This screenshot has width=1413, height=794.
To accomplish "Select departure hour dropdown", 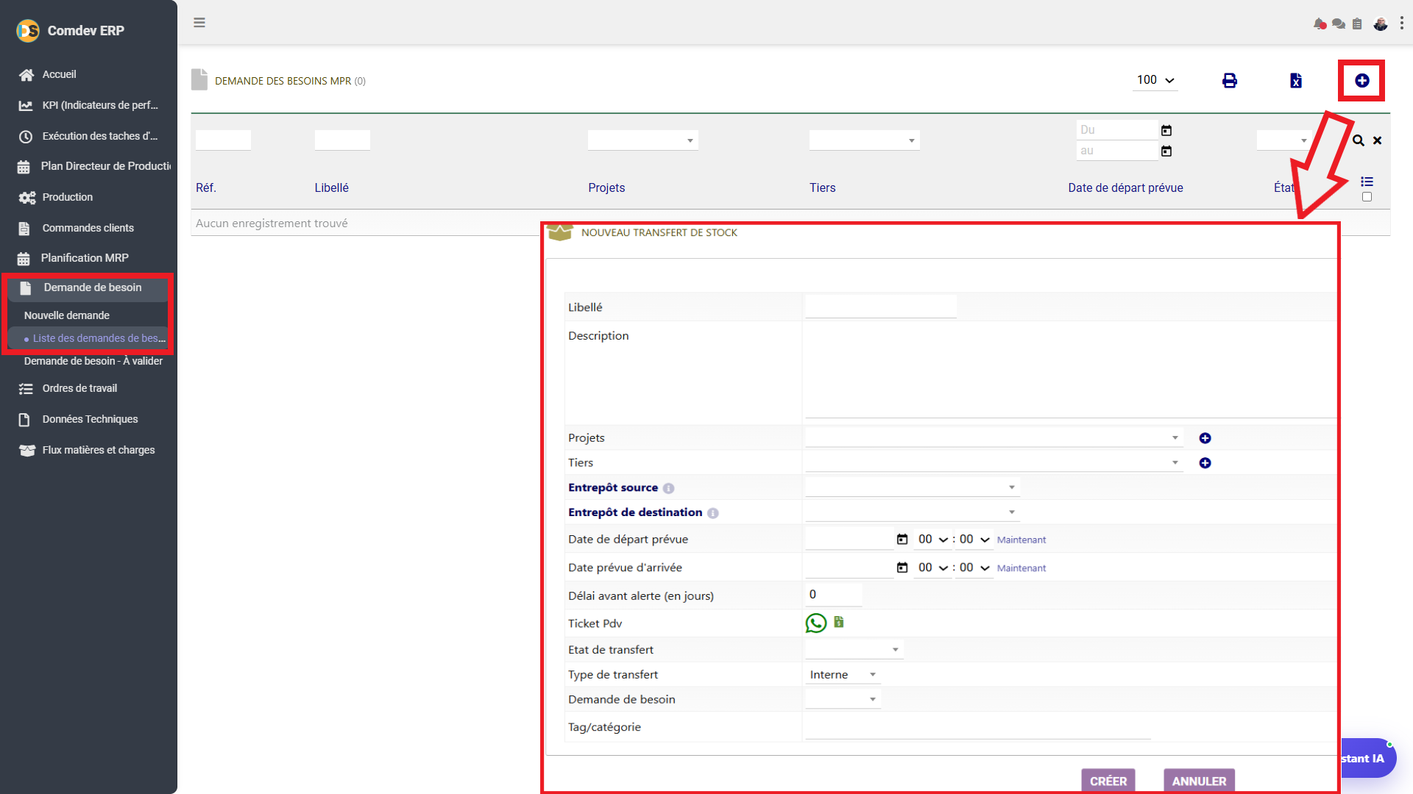I will [932, 540].
